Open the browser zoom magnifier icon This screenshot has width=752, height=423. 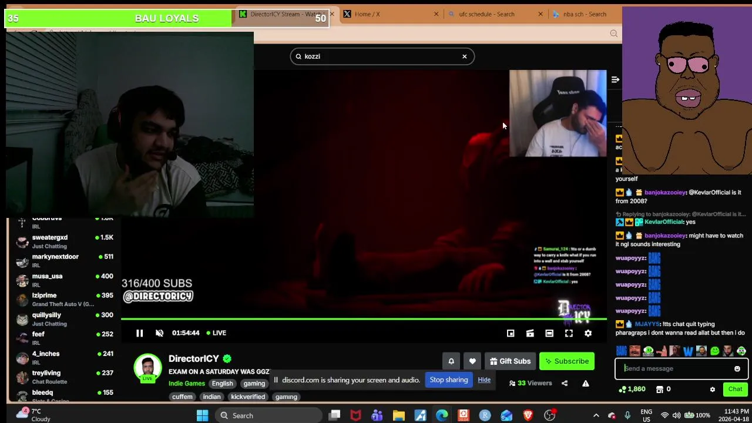point(614,33)
